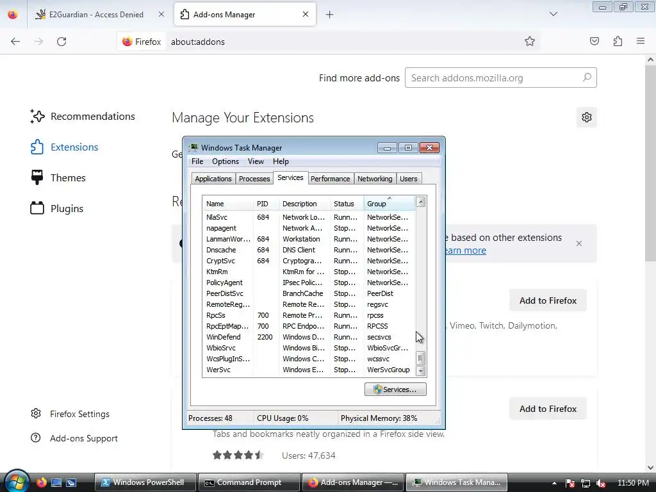Select the RpcSs service row
This screenshot has height=492, width=656.
(309, 315)
